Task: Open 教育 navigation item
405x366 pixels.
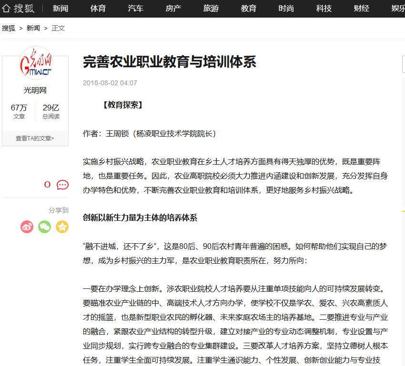Action: pyautogui.click(x=249, y=9)
